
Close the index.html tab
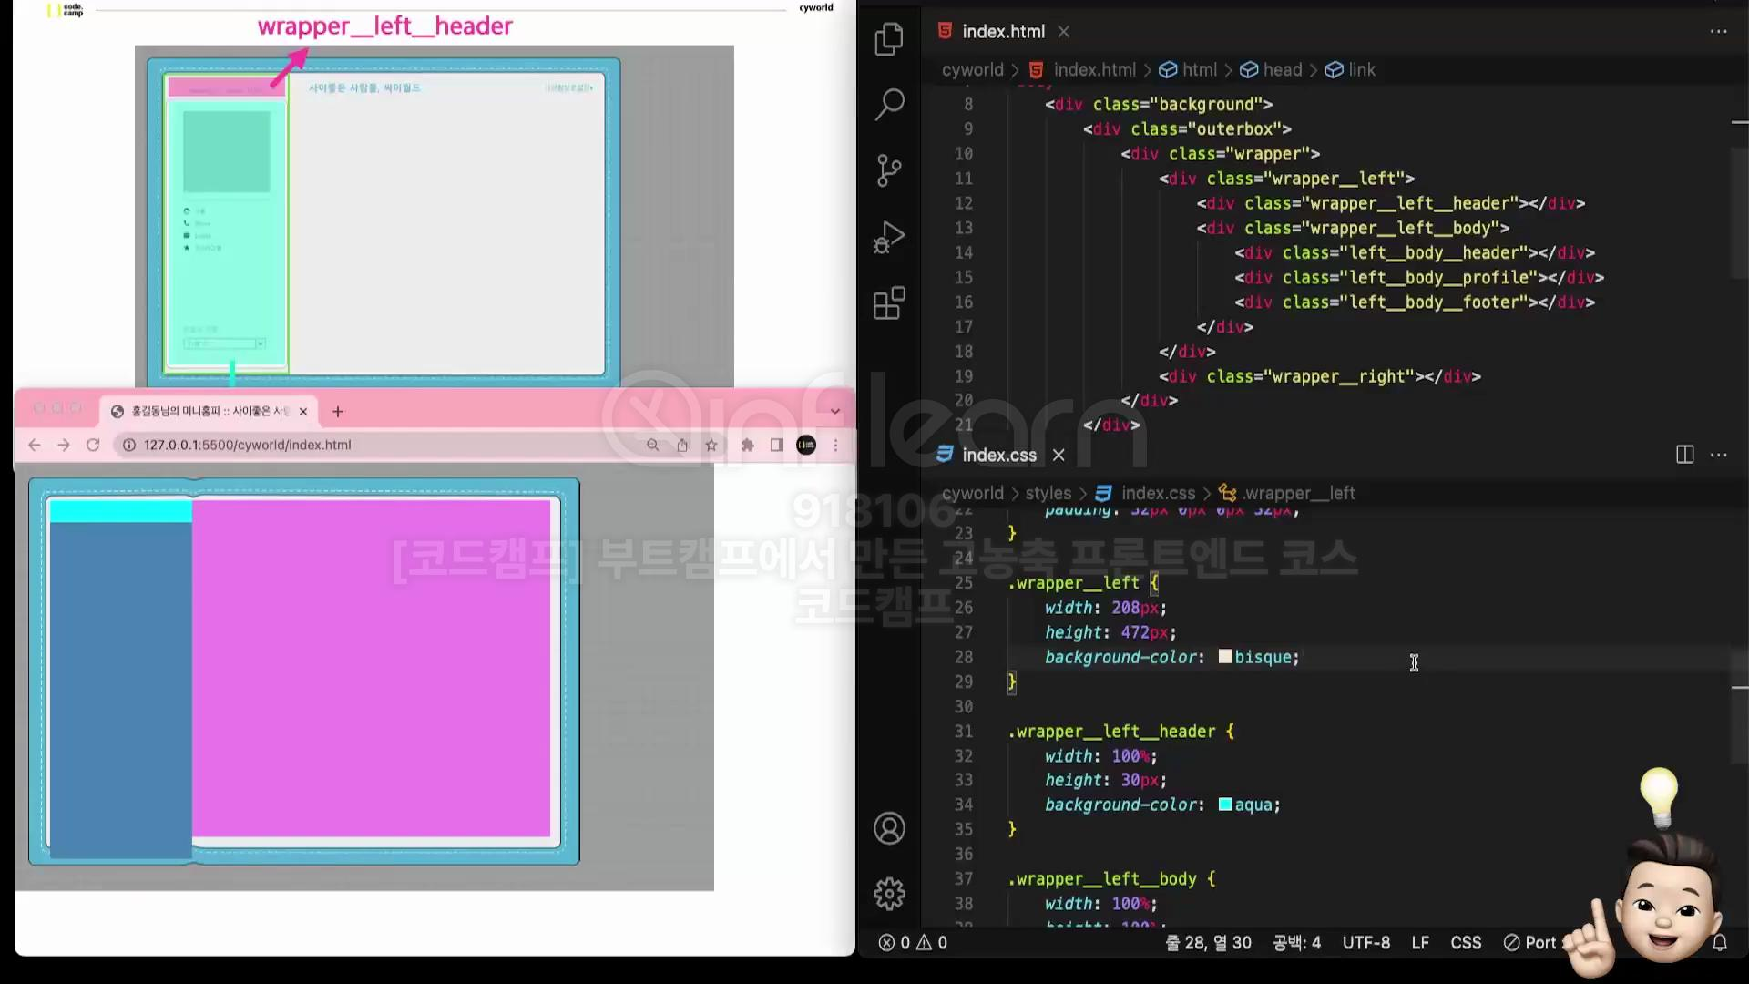pyautogui.click(x=1063, y=31)
